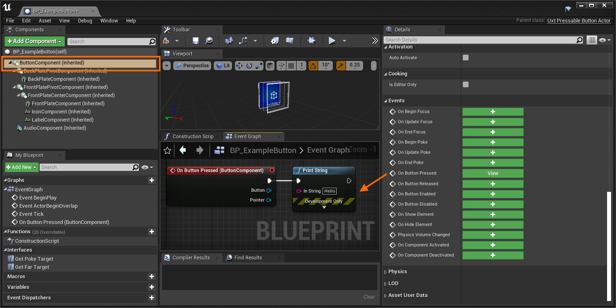
Task: Toggle the Auto Activate checkbox
Action: 466,58
